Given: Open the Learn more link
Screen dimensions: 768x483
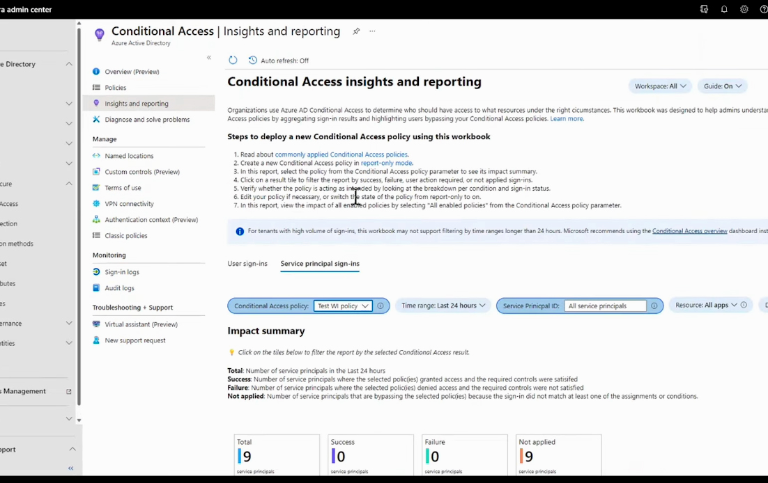Looking at the screenshot, I should click(566, 118).
